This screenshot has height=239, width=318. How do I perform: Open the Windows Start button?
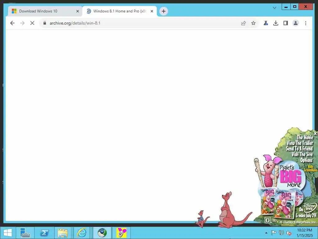[8, 233]
